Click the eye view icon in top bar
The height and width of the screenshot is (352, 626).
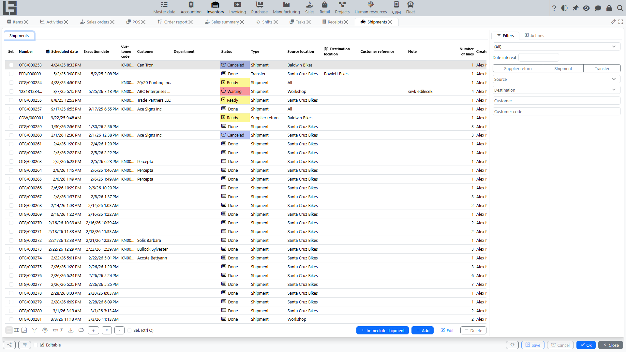pos(586,8)
